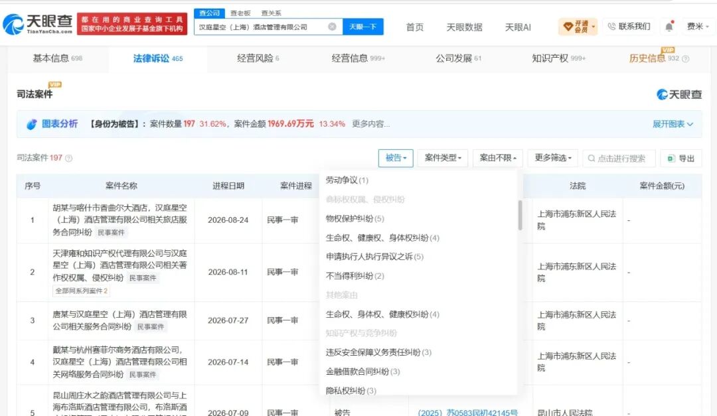Image resolution: width=717 pixels, height=416 pixels.
Task: Expand charts via 展开图表
Action: (x=673, y=124)
